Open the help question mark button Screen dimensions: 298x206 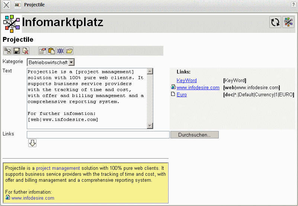294,4
